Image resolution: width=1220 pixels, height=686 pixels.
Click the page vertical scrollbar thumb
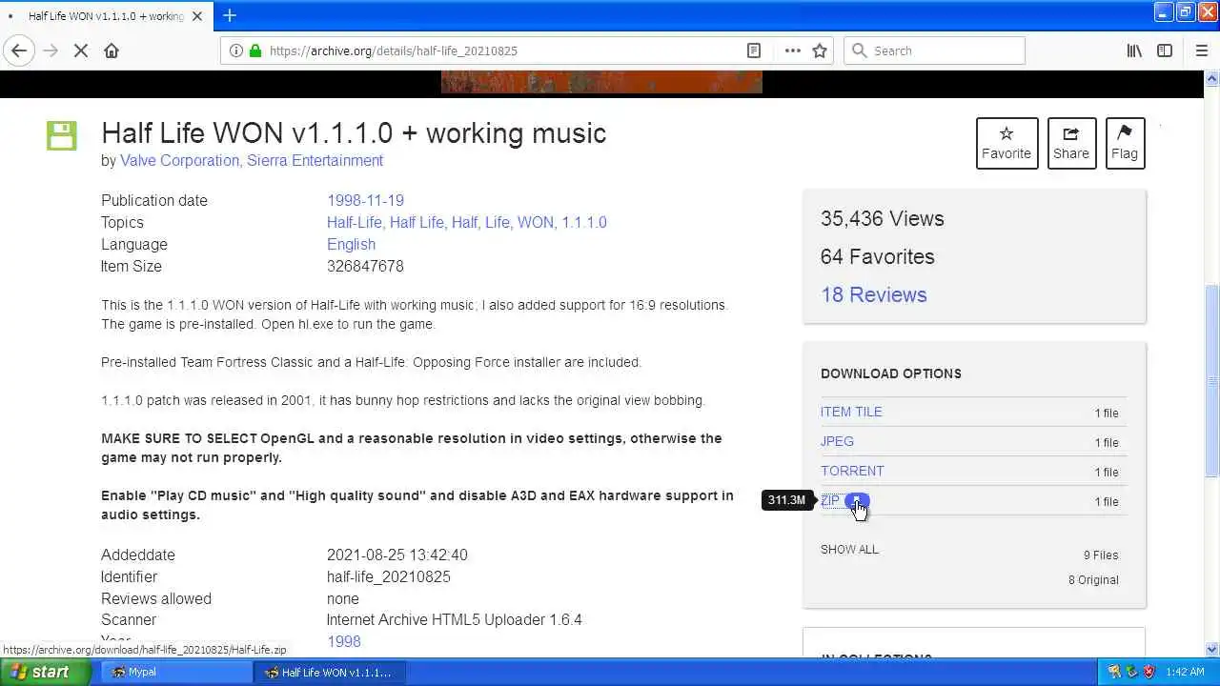1211,381
